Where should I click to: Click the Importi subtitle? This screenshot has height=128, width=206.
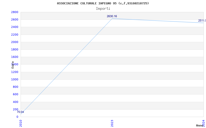coord(103,9)
